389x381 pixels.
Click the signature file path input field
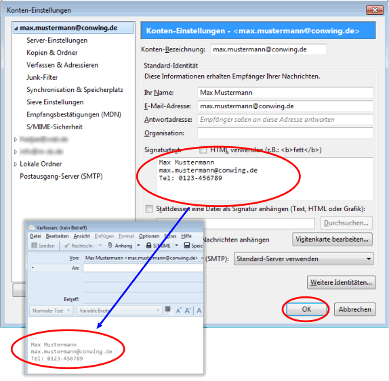(260, 223)
